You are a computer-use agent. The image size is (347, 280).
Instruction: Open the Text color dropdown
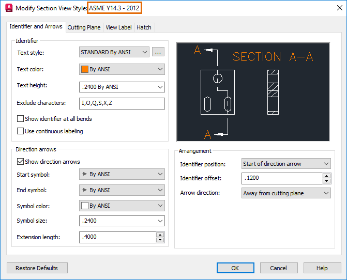coord(122,69)
